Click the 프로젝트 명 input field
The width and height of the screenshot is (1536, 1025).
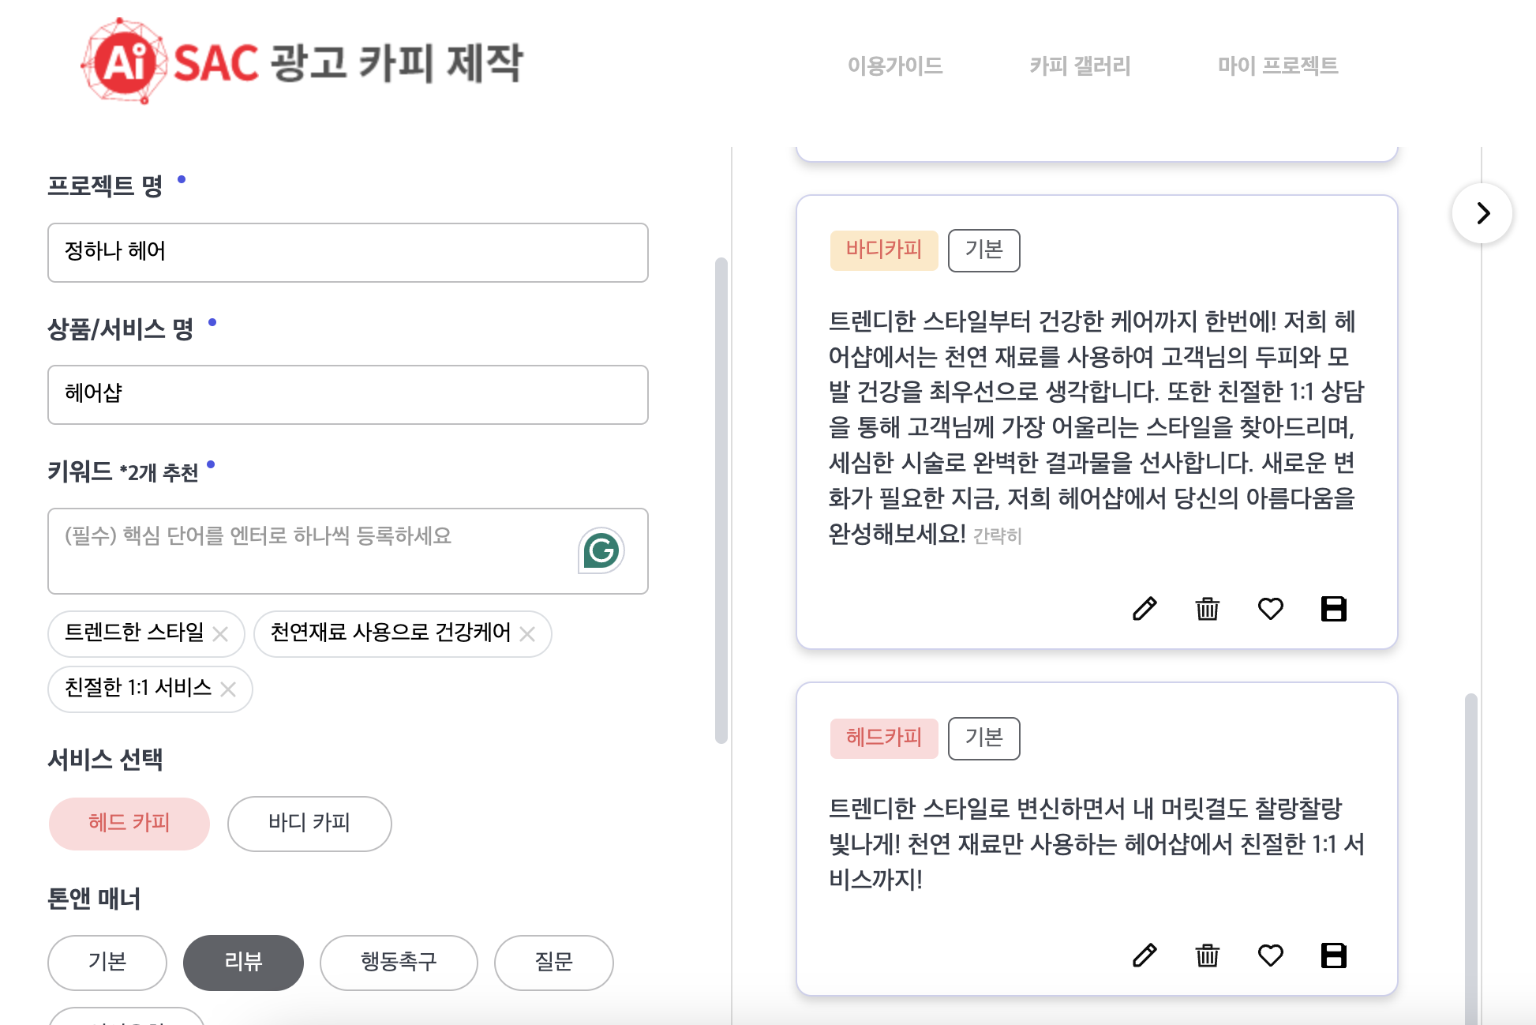point(347,252)
